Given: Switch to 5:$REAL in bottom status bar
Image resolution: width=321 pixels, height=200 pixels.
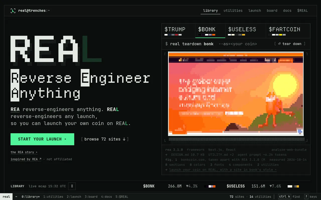Looking at the screenshot, I should pyautogui.click(x=122, y=197).
